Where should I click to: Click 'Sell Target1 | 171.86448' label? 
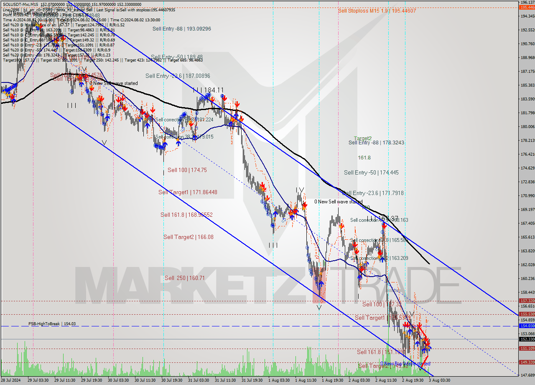pos(188,192)
